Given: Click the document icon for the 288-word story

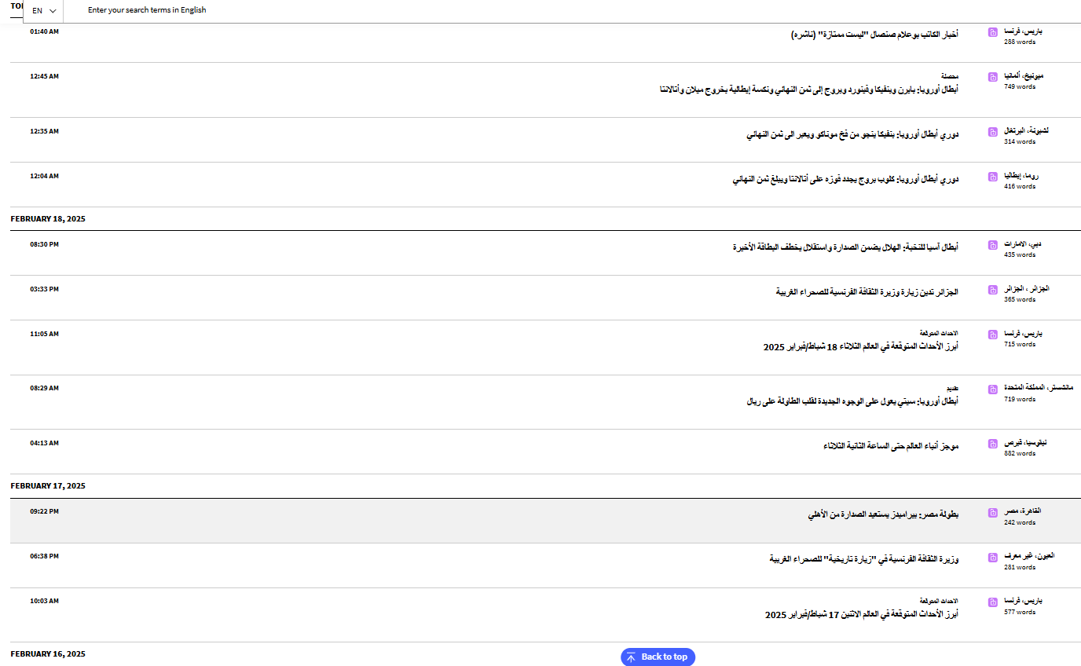Looking at the screenshot, I should point(993,32).
